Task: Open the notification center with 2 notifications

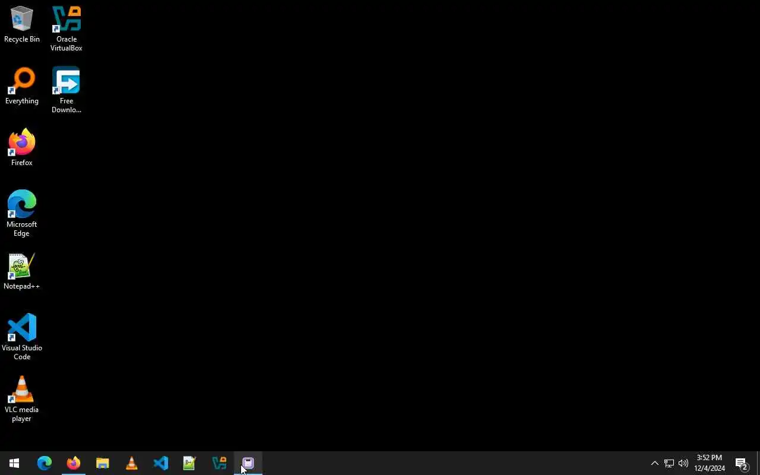Action: tap(742, 463)
